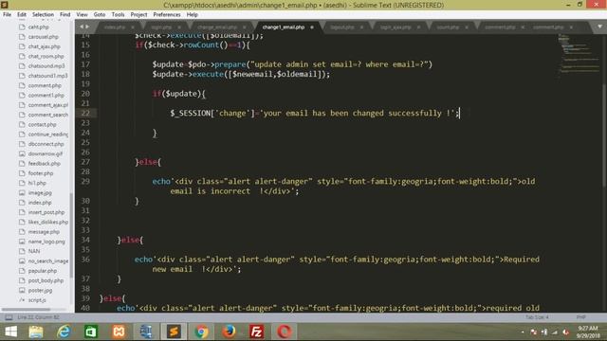Switch to Sublime Text taskbar icon
The height and width of the screenshot is (341, 607).
point(174,332)
